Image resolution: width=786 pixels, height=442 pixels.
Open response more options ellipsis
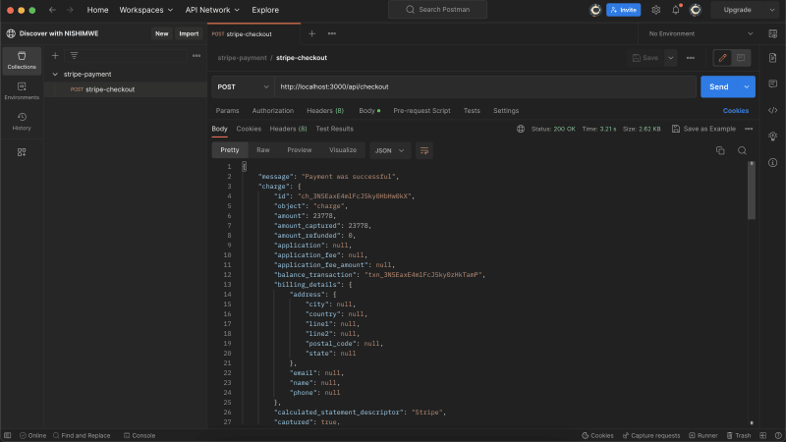tap(749, 129)
